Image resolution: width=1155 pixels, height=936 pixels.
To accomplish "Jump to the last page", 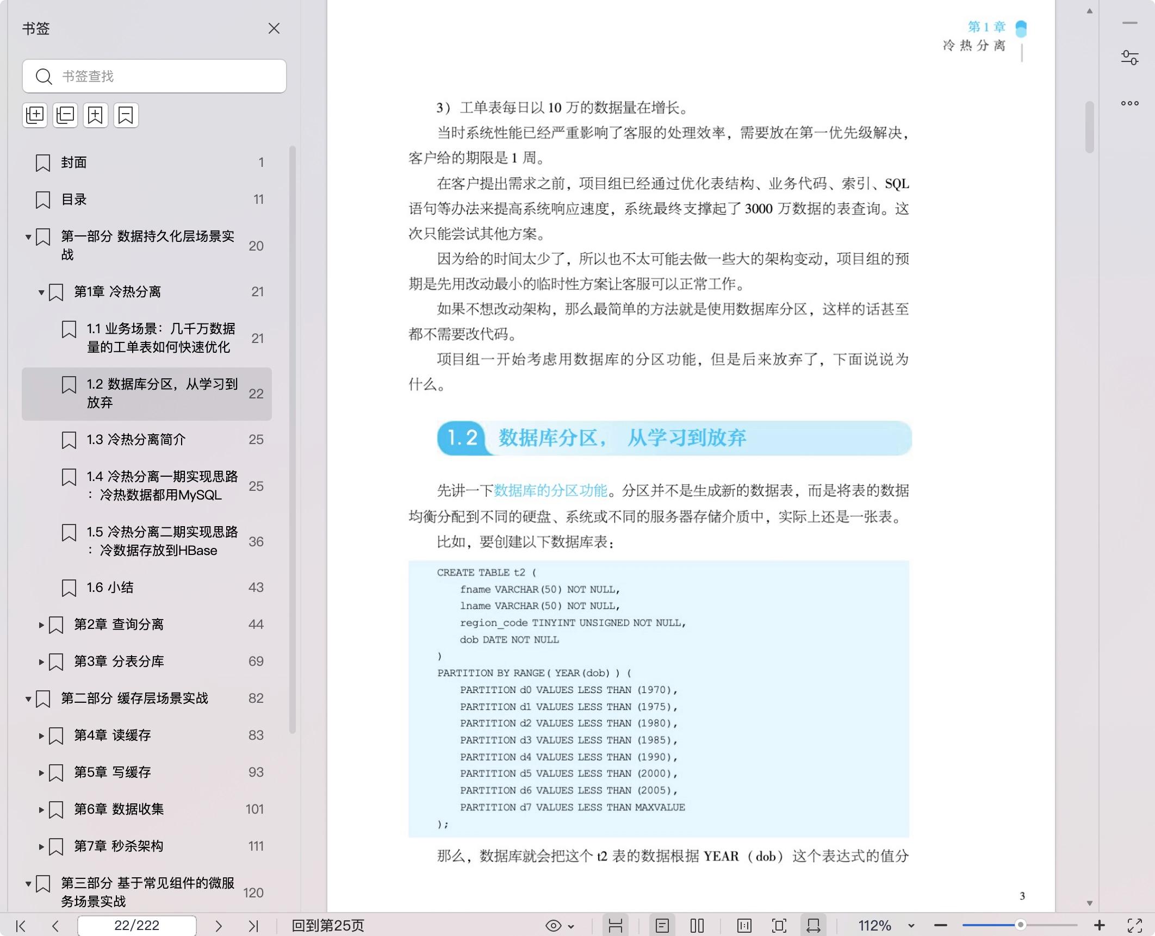I will (x=253, y=926).
